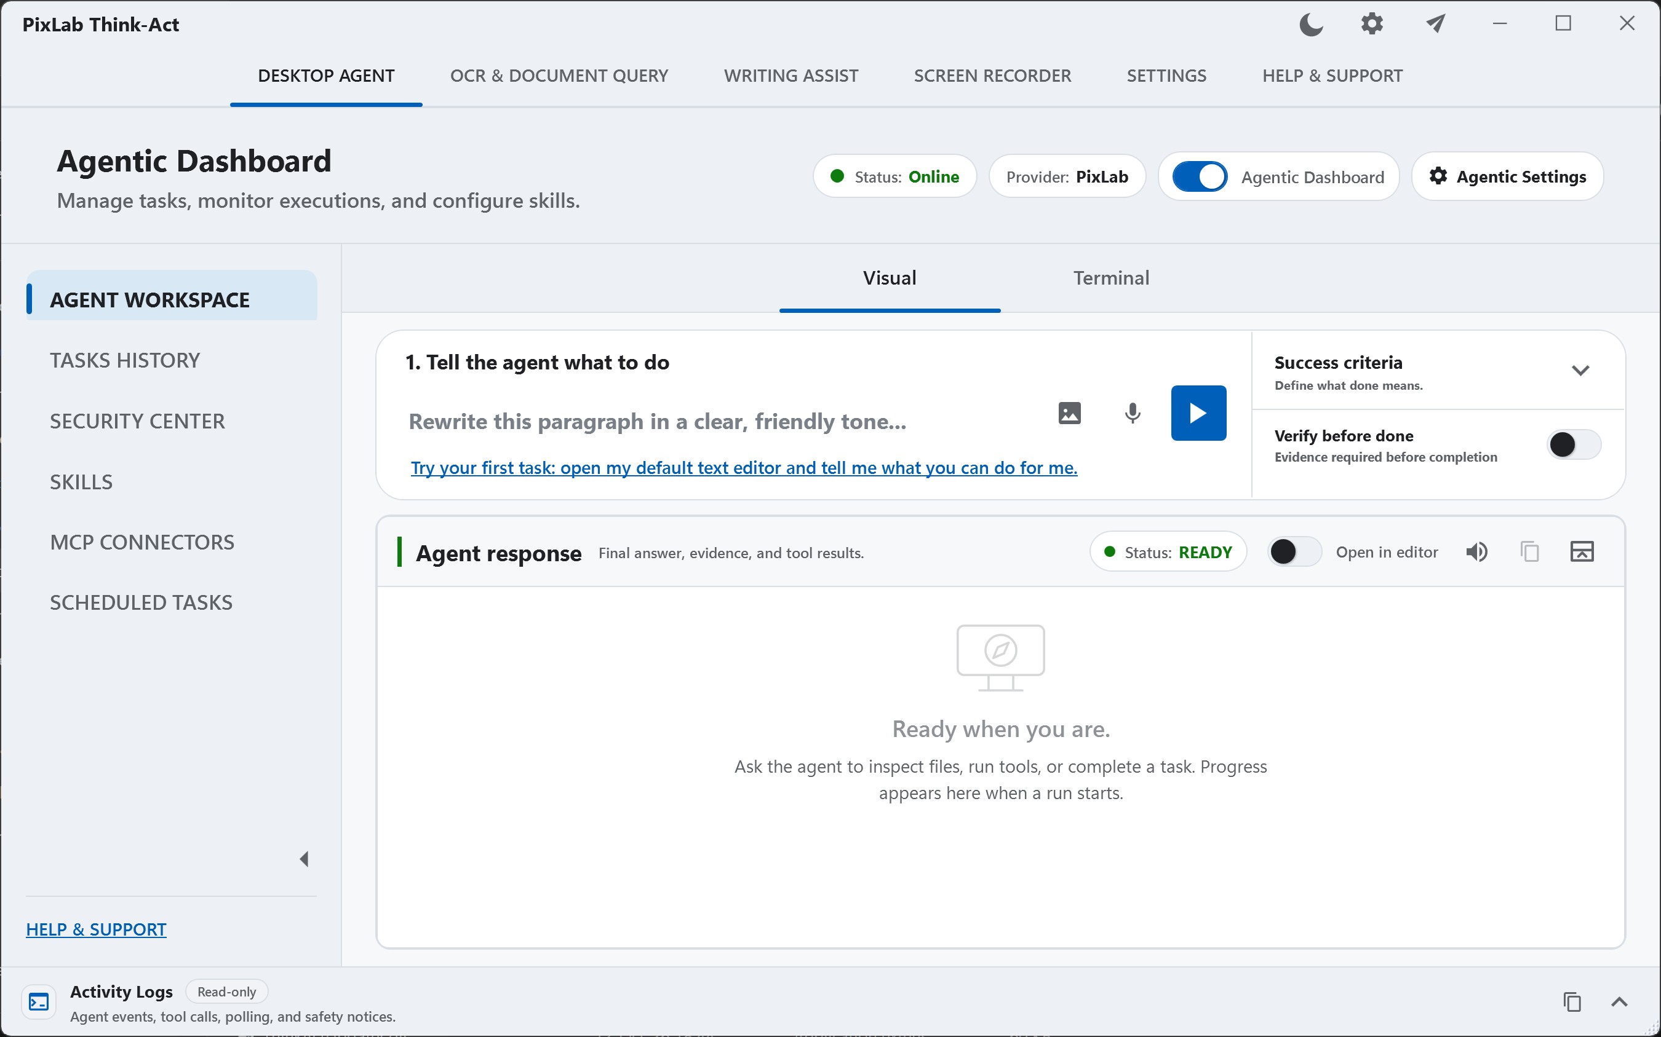1661x1037 pixels.
Task: Open the agent response panel window icon
Action: (x=1582, y=551)
